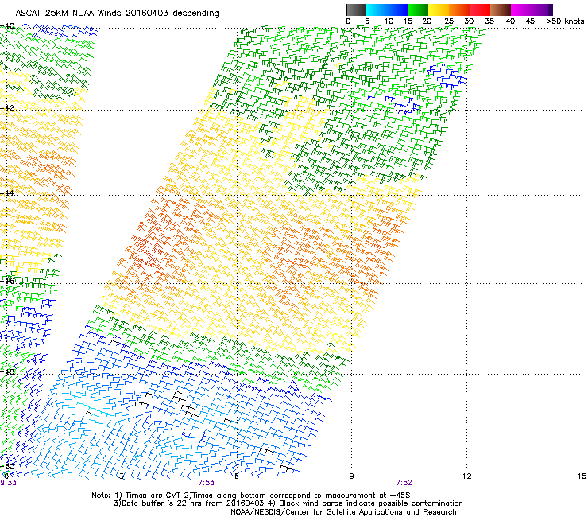This screenshot has height=517, width=588.
Task: Click the orange 25-30 knots legend segment
Action: (x=459, y=10)
